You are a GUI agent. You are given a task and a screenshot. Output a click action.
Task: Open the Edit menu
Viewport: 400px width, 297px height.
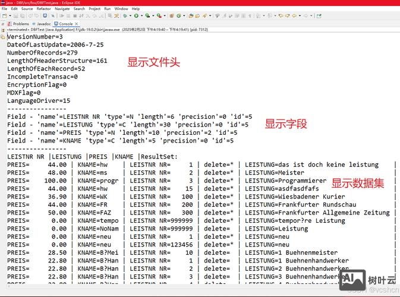tap(14, 9)
